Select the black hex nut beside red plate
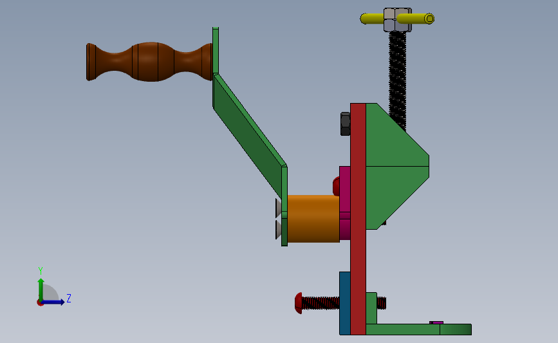Screen dimensions: 558x343 tap(345, 124)
